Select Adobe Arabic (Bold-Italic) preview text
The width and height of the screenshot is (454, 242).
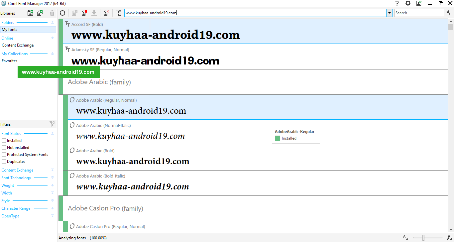pyautogui.click(x=133, y=186)
